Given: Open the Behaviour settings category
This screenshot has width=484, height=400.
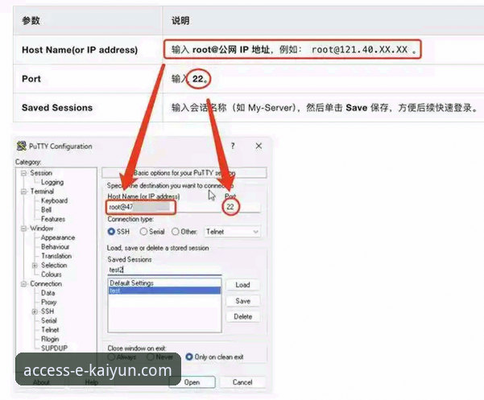Looking at the screenshot, I should pyautogui.click(x=56, y=247).
